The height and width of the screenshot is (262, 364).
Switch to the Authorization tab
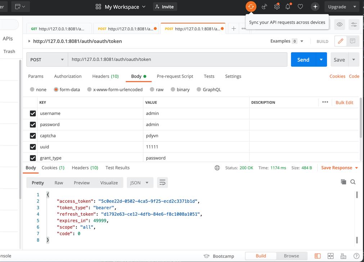(x=68, y=76)
